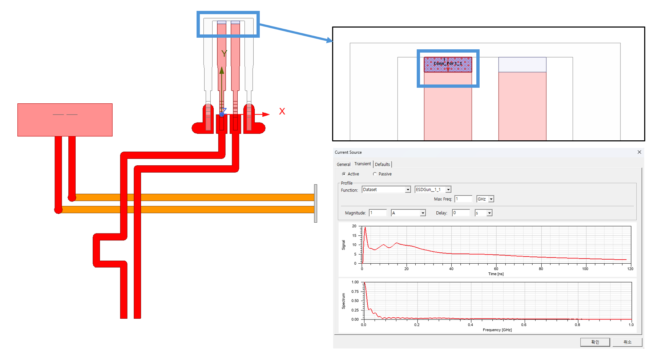Click the red X axis arrowhead
This screenshot has height=355, width=650.
(266, 115)
